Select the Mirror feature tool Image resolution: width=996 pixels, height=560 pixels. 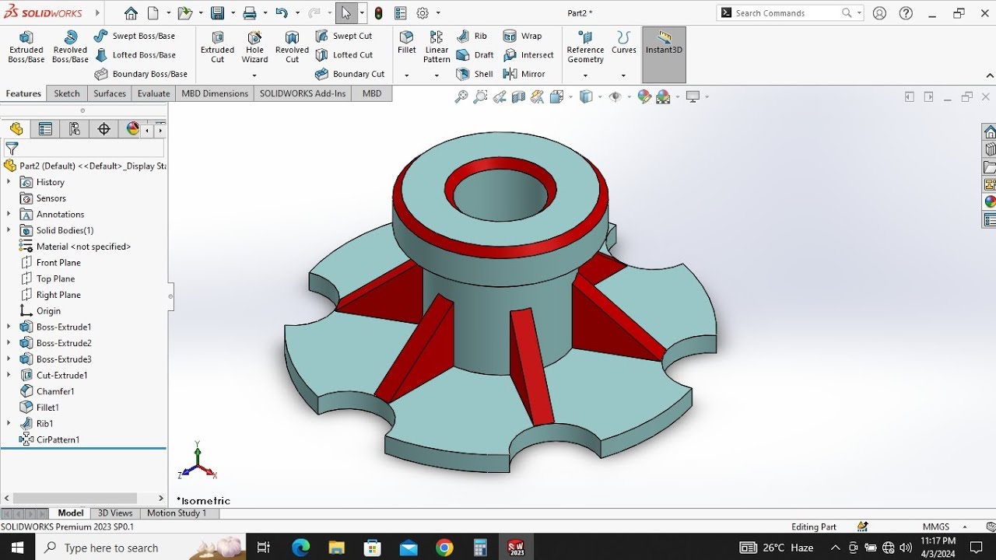pyautogui.click(x=524, y=74)
